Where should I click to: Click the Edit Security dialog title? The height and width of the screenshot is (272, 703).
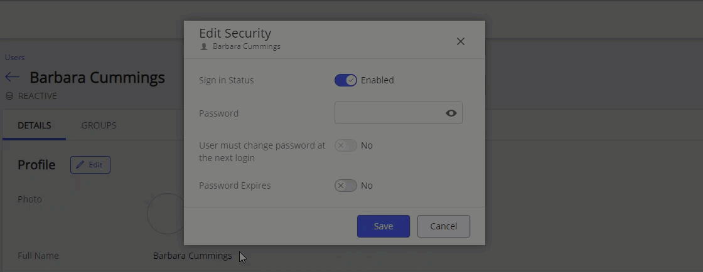(235, 33)
